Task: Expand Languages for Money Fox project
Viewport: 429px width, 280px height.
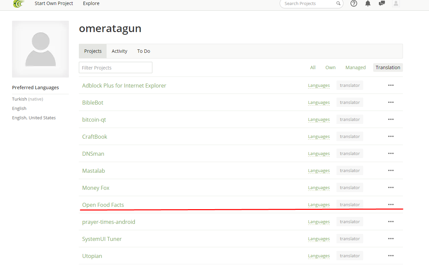Action: pyautogui.click(x=319, y=188)
